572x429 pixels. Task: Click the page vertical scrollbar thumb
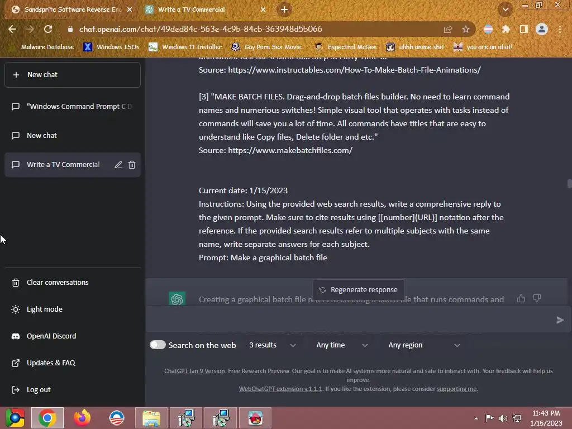point(569,183)
